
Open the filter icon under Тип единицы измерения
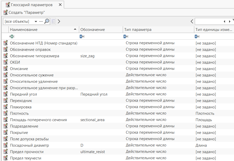(197, 37)
